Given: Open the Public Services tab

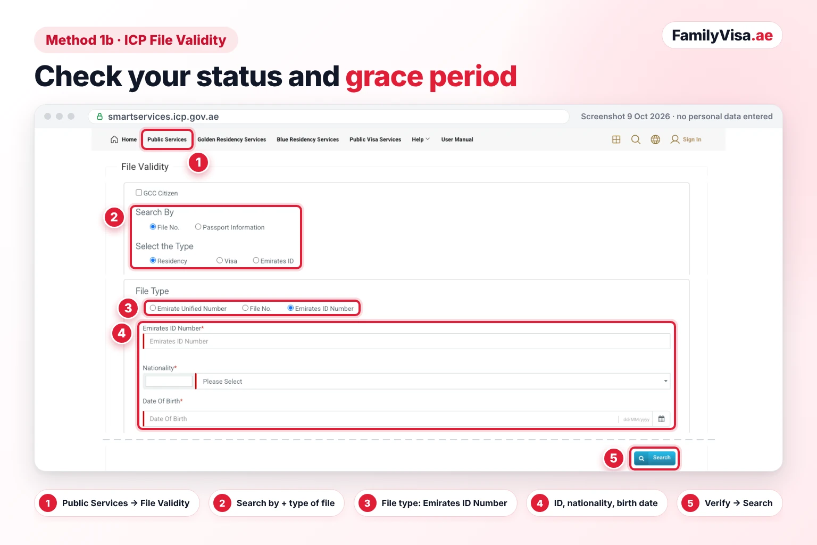Looking at the screenshot, I should point(167,139).
